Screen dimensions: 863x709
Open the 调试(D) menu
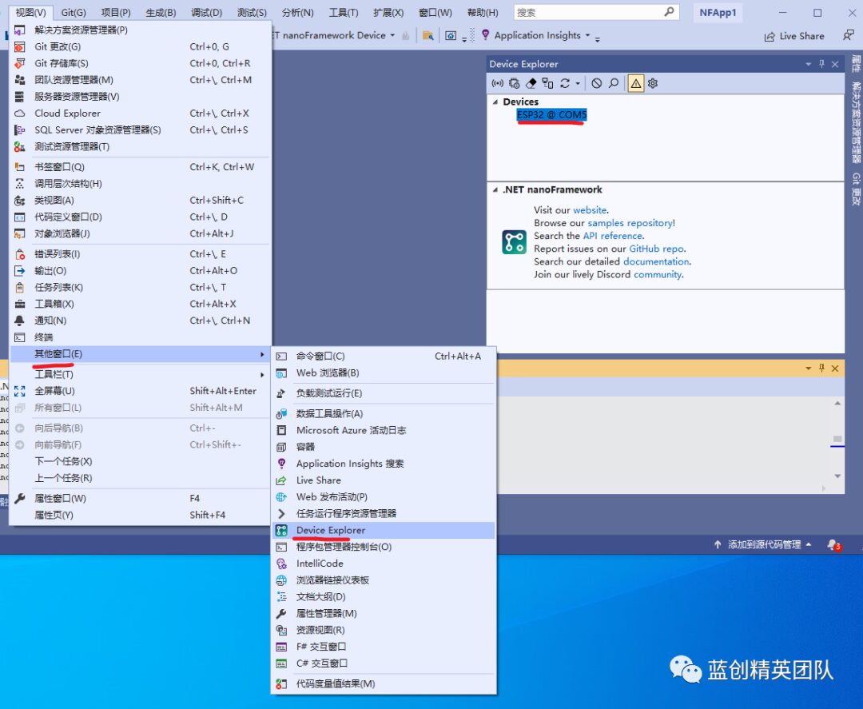206,12
